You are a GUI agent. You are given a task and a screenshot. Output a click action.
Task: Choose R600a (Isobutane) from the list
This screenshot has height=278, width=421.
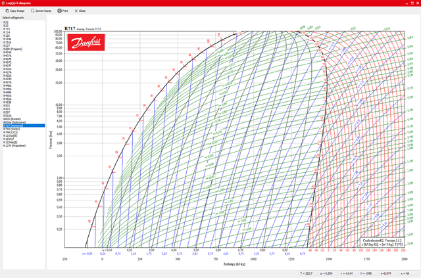pyautogui.click(x=13, y=122)
